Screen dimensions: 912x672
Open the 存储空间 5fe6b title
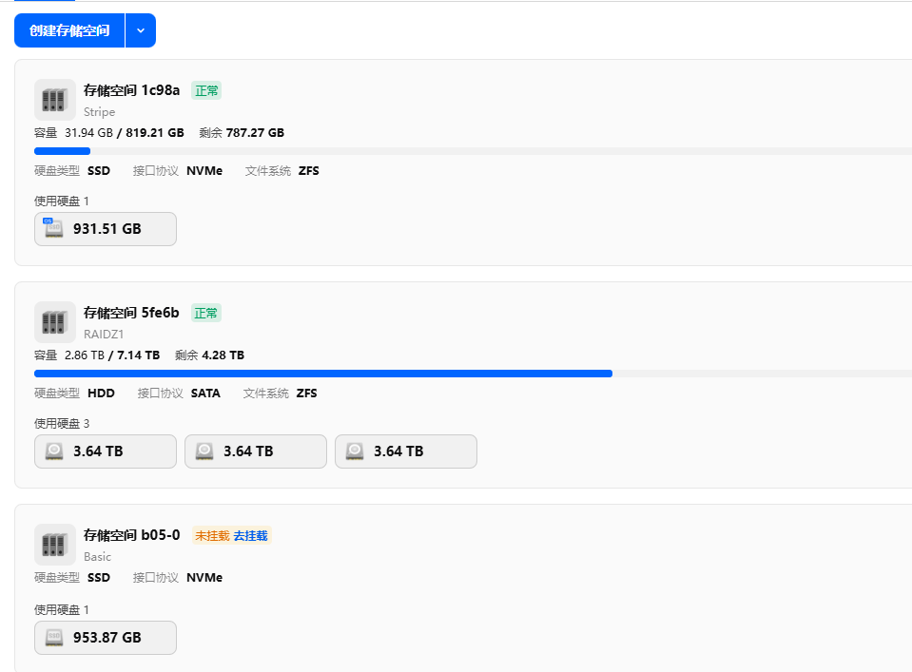tap(131, 313)
